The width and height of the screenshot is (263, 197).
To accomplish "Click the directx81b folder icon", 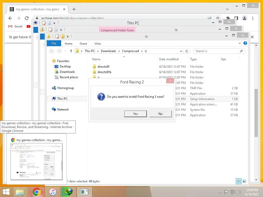I will (x=94, y=72).
